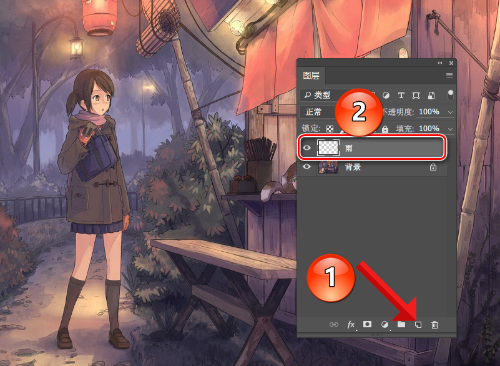
Task: Create a new group folder
Action: (401, 325)
